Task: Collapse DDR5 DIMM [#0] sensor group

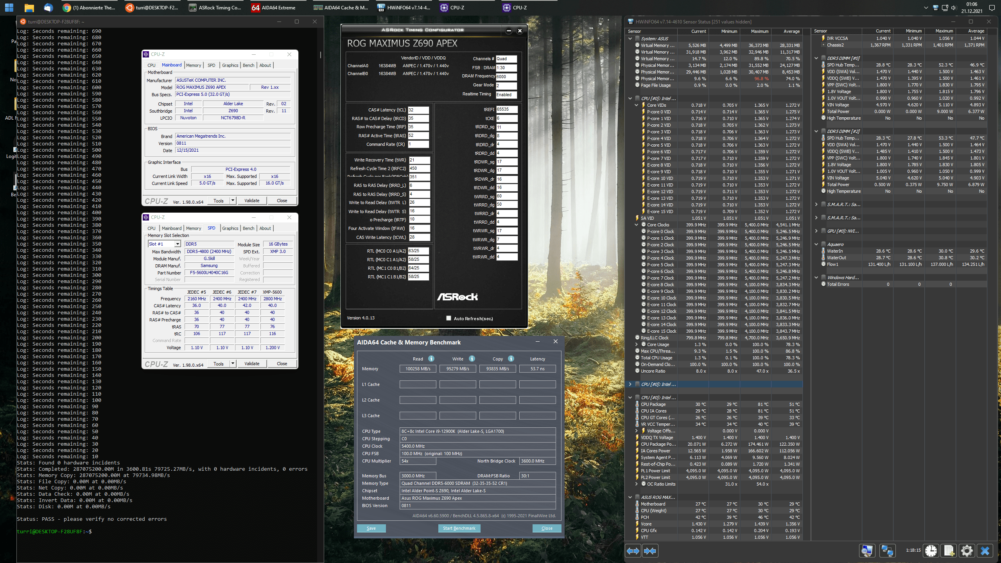Action: coord(816,58)
